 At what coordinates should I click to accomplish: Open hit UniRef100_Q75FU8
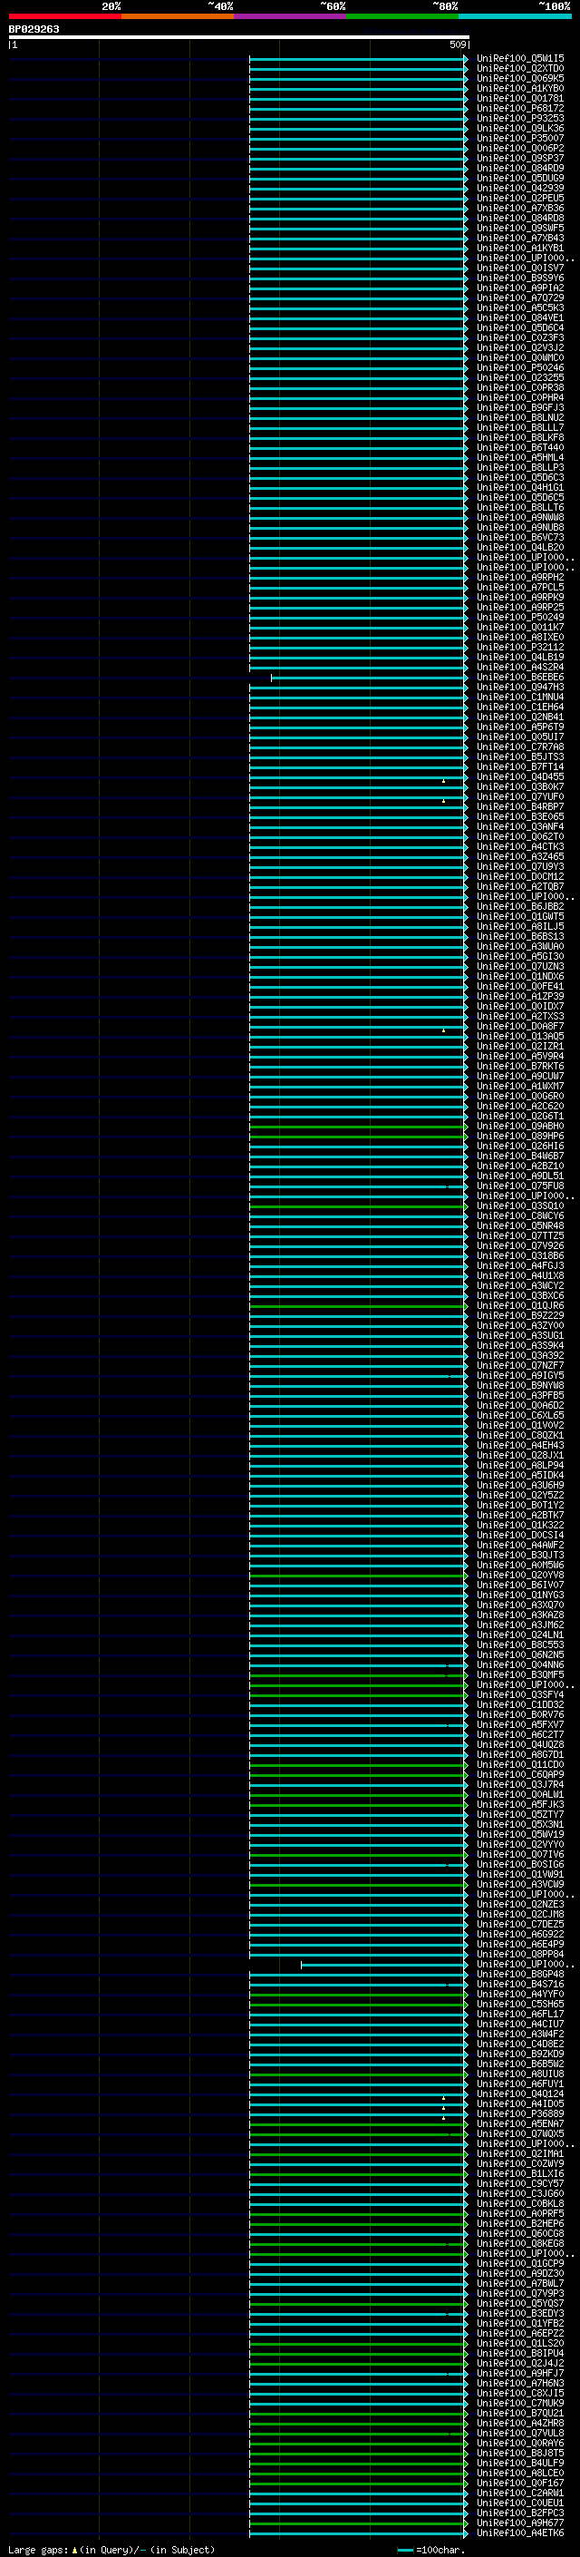(x=520, y=1186)
